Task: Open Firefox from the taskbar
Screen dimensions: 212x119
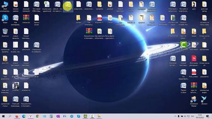Action: [17, 116]
